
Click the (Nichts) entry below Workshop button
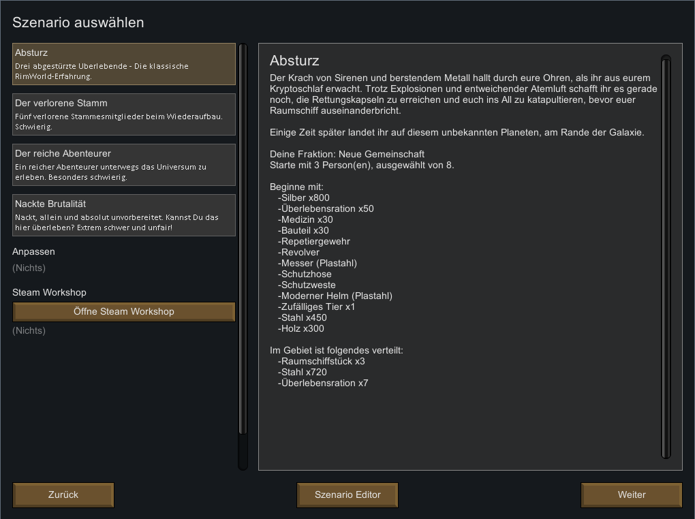pos(29,330)
